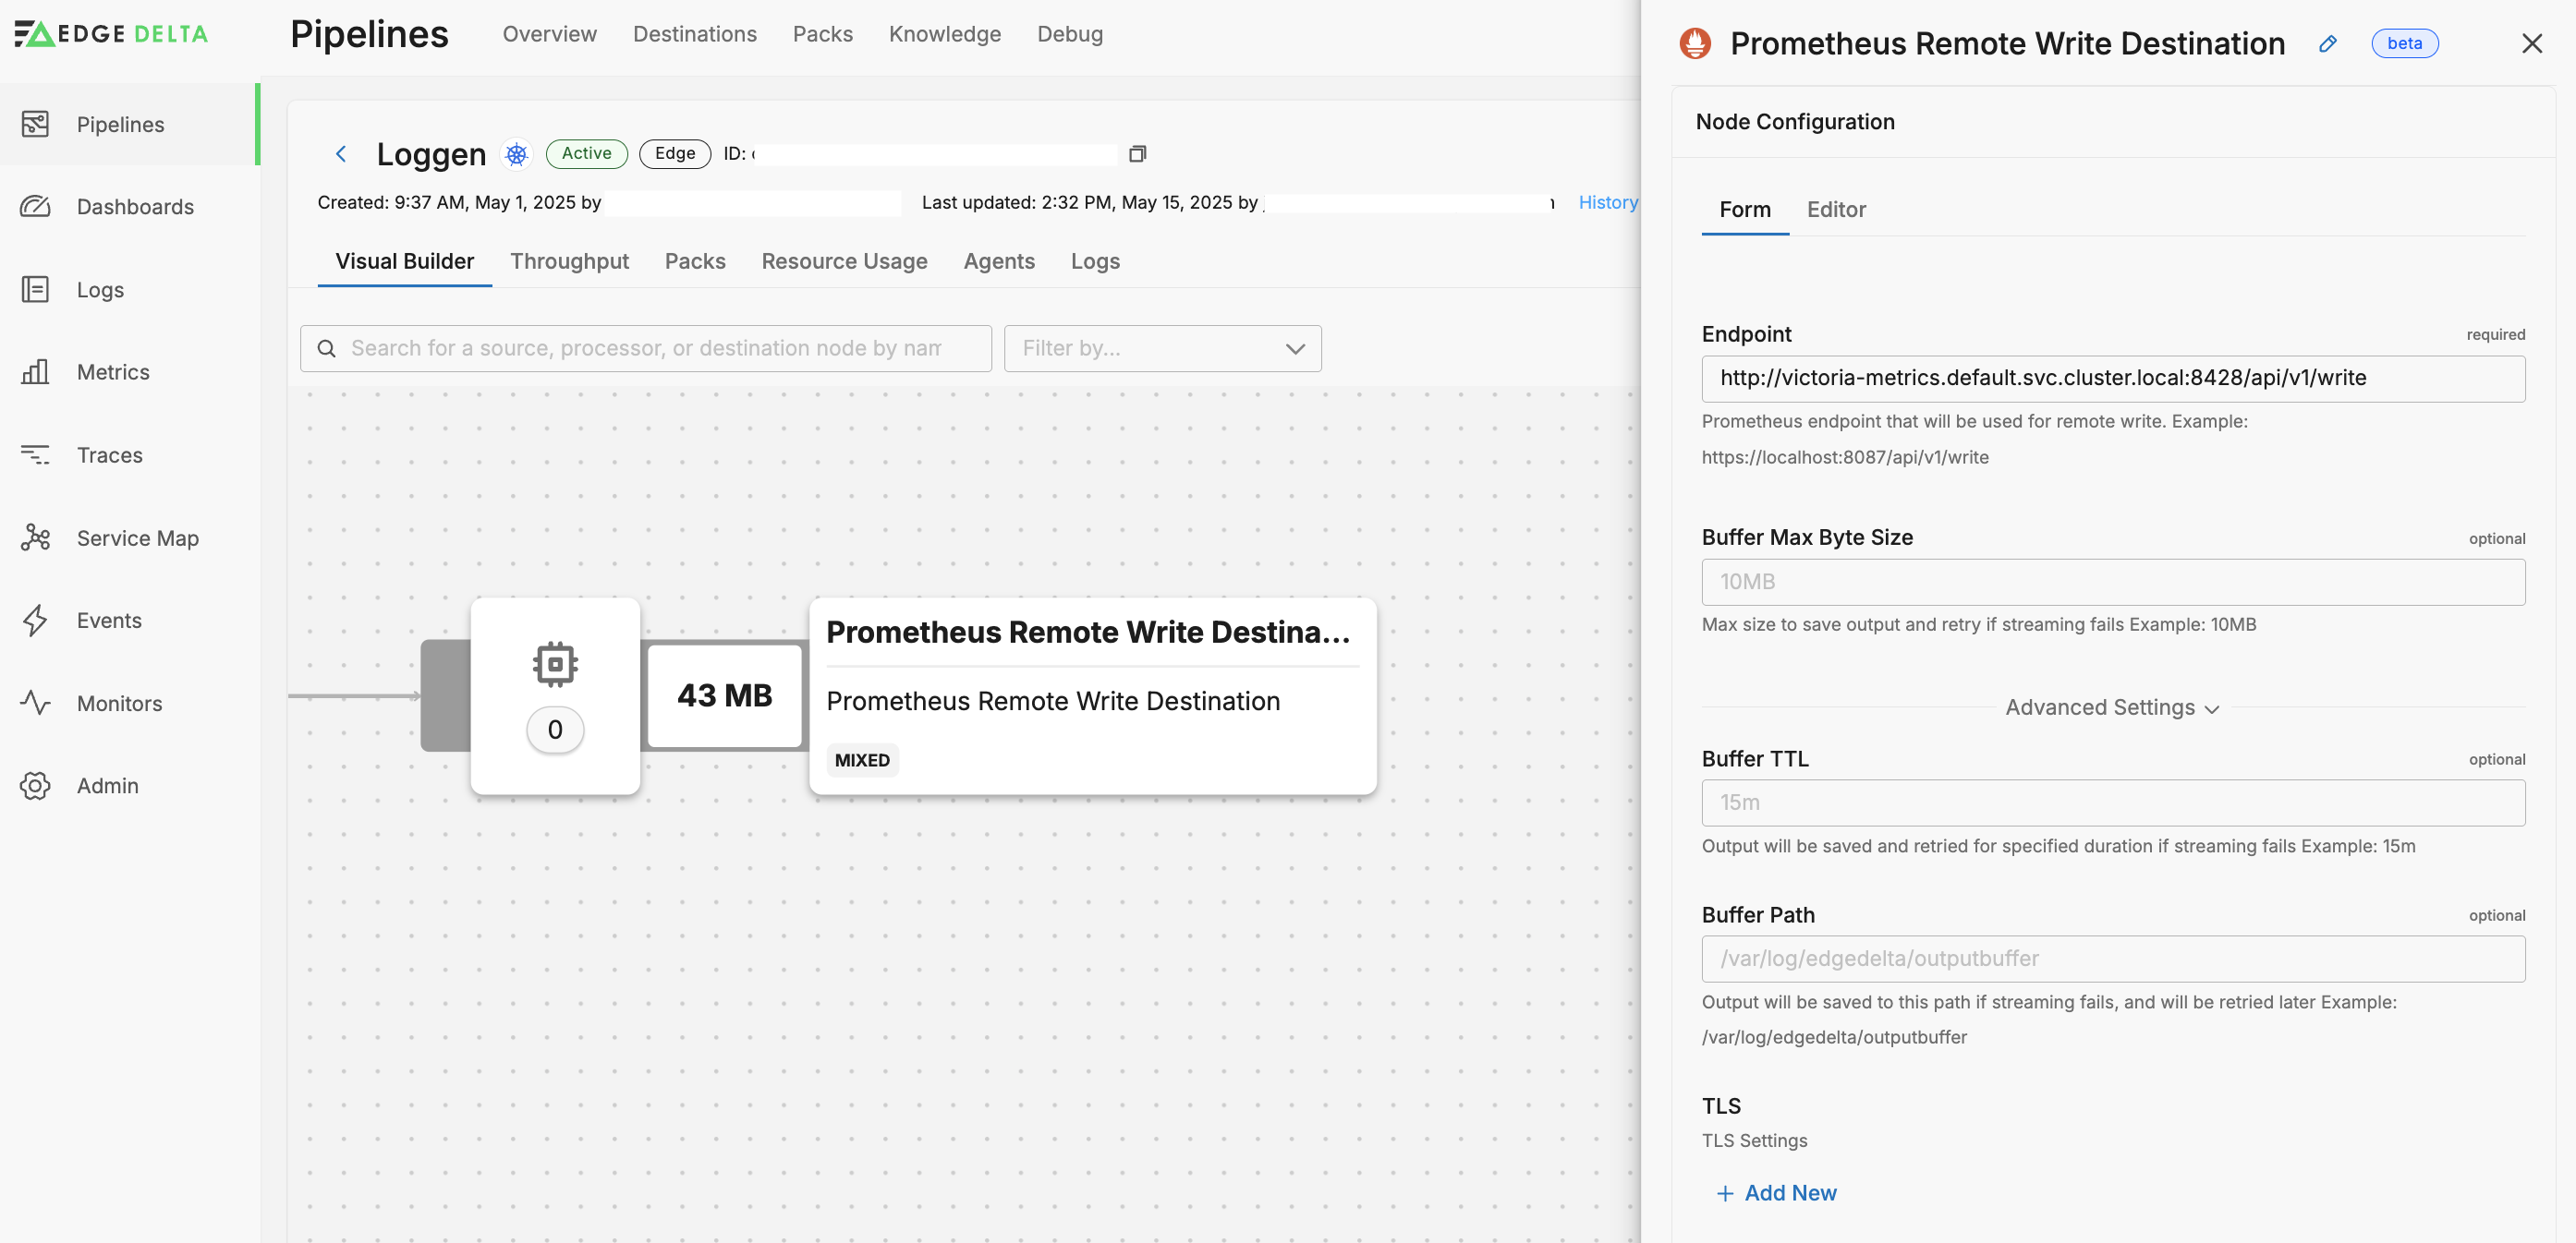The image size is (2576, 1243).
Task: Click the Active status badge
Action: [586, 154]
